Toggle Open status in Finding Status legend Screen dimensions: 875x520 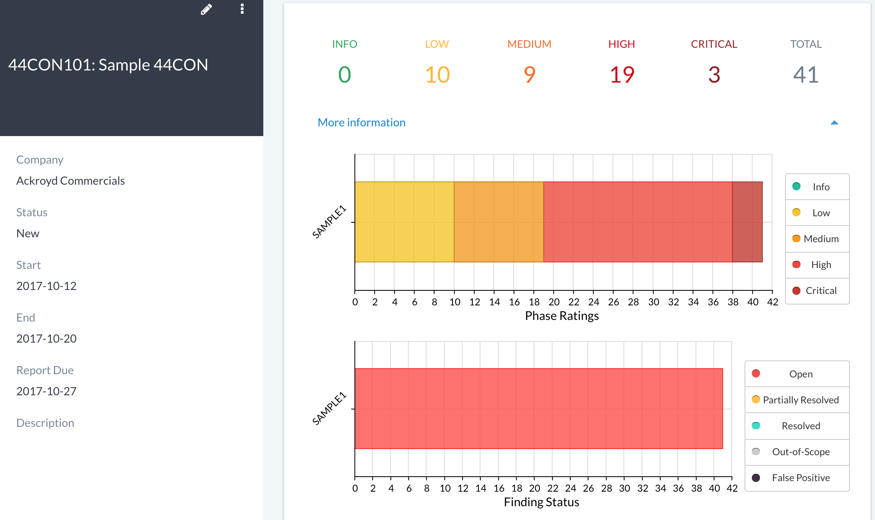tap(797, 374)
